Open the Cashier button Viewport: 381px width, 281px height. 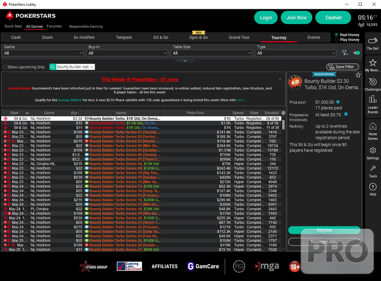coord(333,18)
